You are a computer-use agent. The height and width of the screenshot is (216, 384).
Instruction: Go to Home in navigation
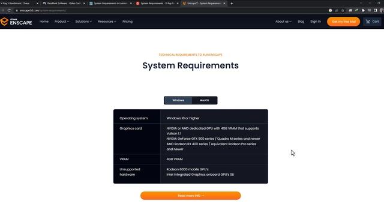click(44, 22)
